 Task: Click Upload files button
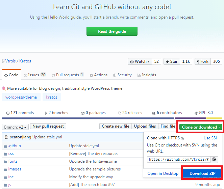pyautogui.click(x=145, y=126)
